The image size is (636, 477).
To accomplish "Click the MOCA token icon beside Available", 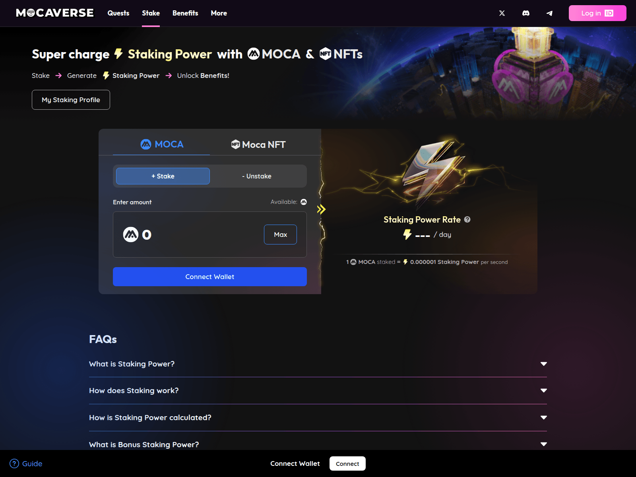I will pos(304,202).
